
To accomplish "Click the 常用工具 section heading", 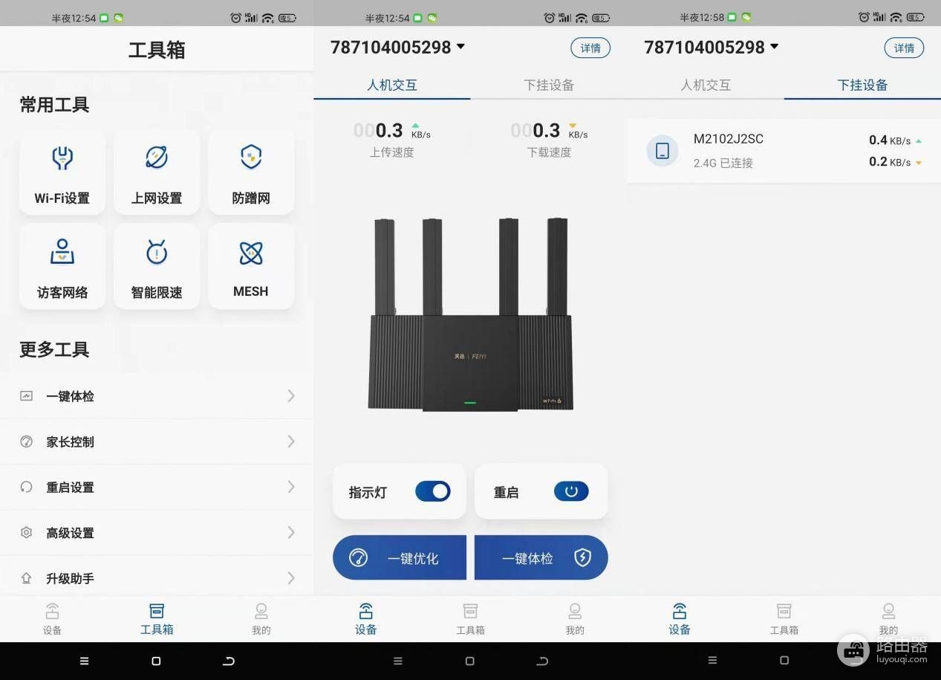I will click(x=54, y=105).
